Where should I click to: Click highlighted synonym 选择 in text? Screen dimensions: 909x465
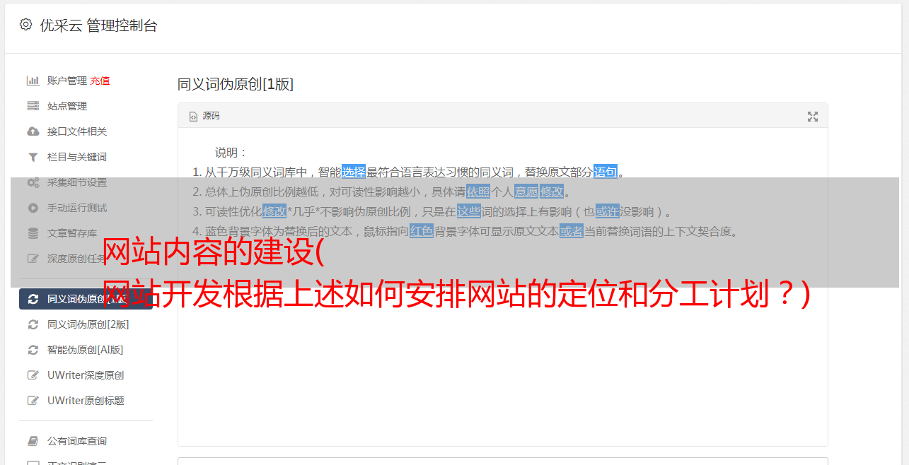354,172
